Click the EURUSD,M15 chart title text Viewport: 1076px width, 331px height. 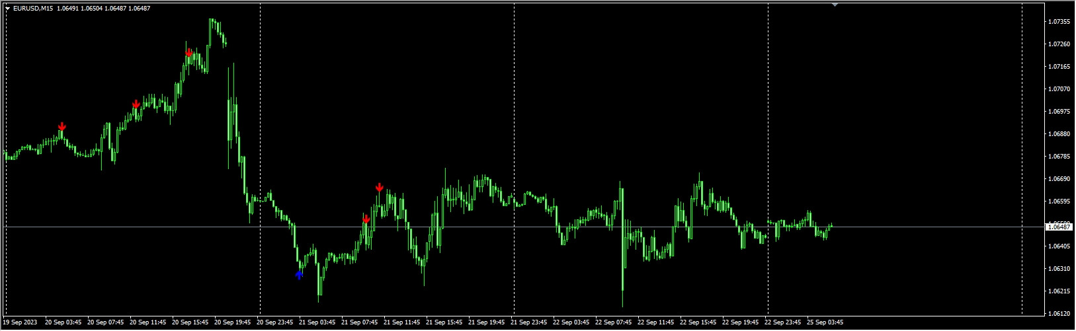click(33, 9)
